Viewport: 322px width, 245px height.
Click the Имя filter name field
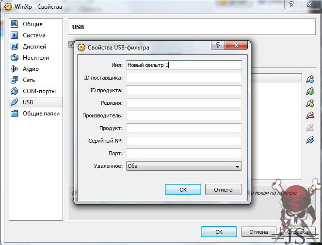[x=184, y=65]
